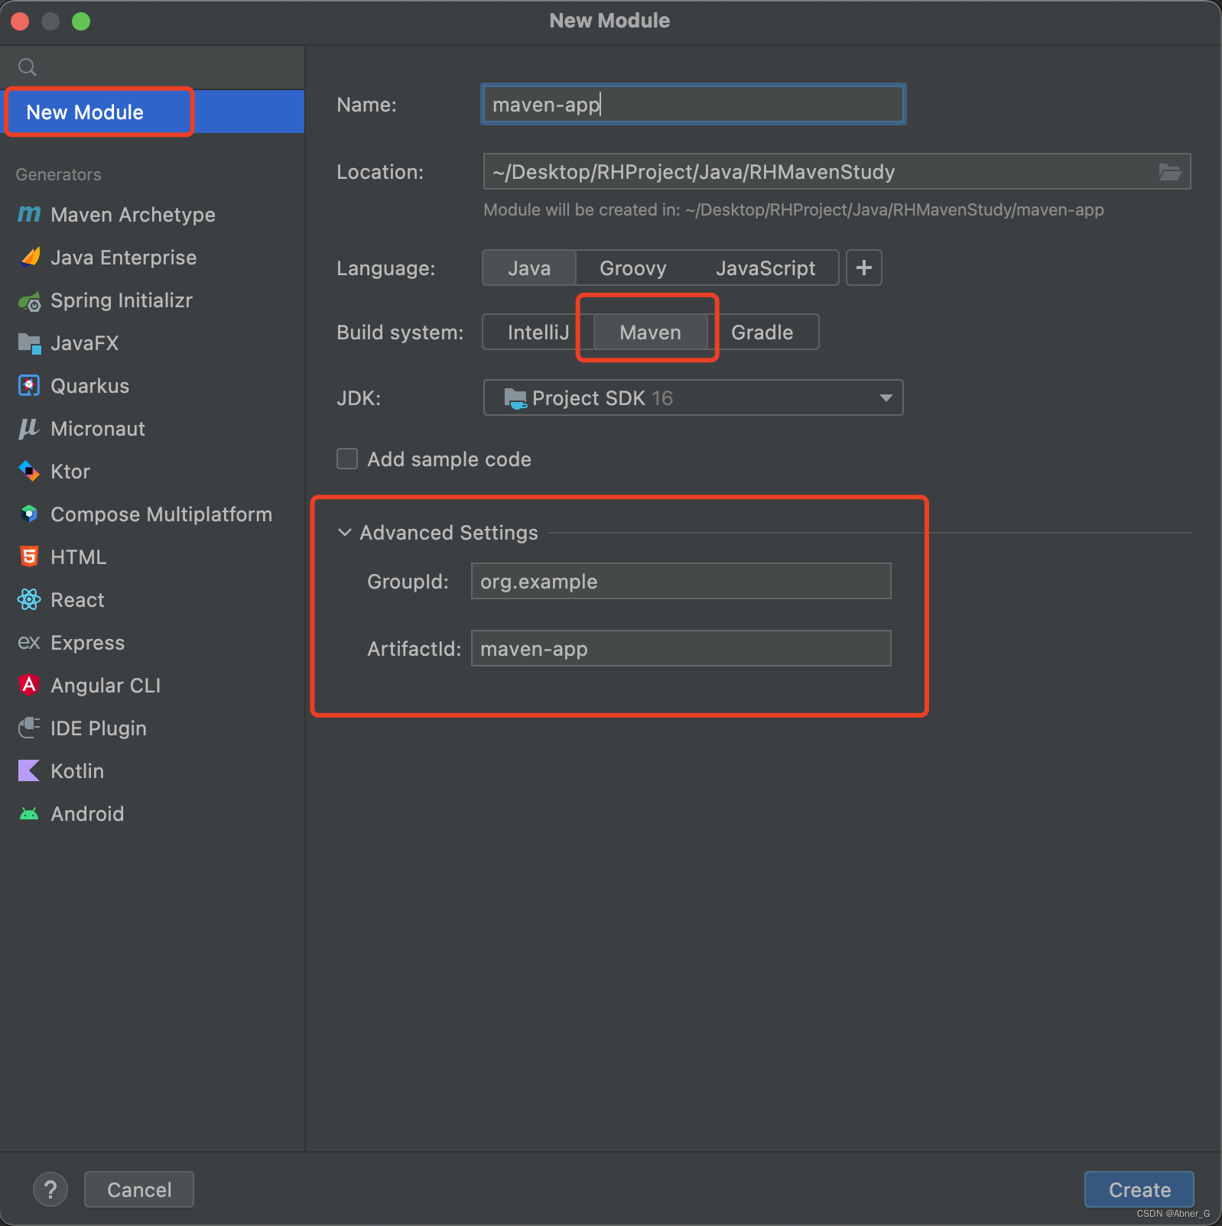Image resolution: width=1222 pixels, height=1226 pixels.
Task: Select the HTML label
Action: pyautogui.click(x=79, y=557)
